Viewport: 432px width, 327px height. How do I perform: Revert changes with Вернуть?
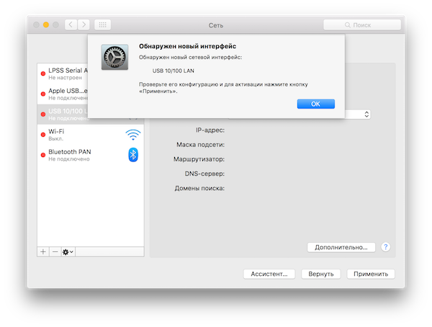click(321, 274)
